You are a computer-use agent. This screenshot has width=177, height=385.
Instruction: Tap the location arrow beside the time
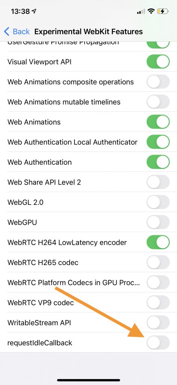(x=34, y=11)
